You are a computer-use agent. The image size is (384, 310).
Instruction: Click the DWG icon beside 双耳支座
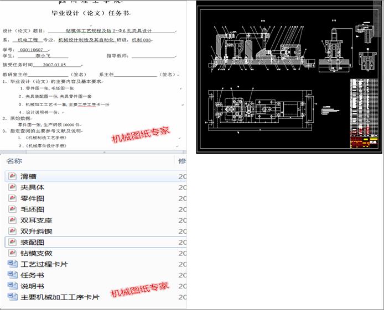[12, 220]
